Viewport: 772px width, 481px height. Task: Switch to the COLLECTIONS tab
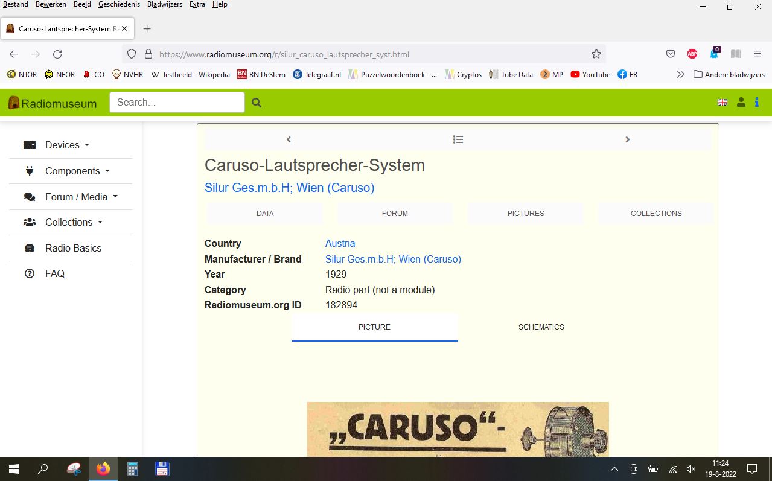(656, 214)
